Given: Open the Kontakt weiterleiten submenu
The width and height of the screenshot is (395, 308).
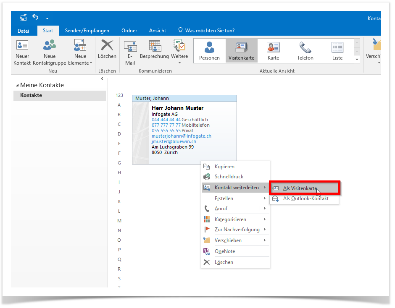Looking at the screenshot, I should coord(236,188).
